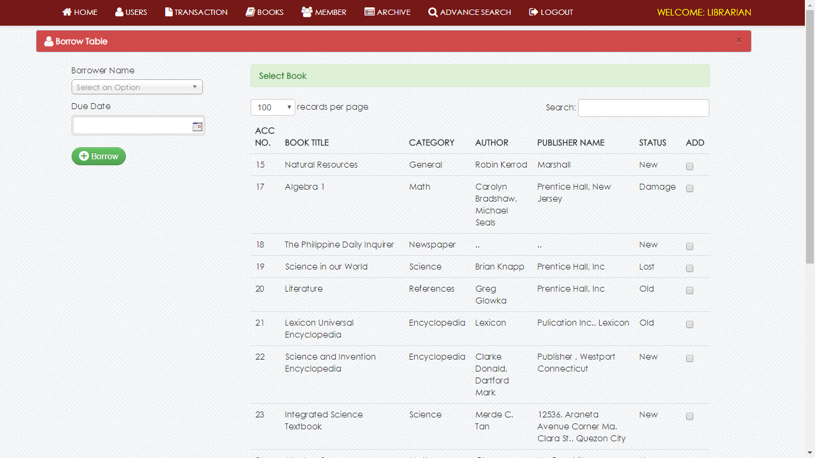815x458 pixels.
Task: Sort by the Category column header
Action: point(431,143)
